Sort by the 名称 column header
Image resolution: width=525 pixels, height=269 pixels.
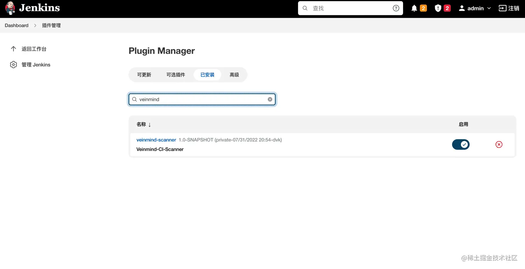coord(144,124)
